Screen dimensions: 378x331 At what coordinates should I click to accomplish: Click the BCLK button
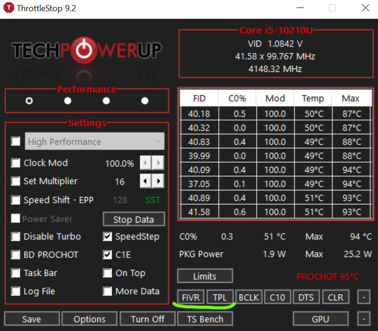[249, 297]
